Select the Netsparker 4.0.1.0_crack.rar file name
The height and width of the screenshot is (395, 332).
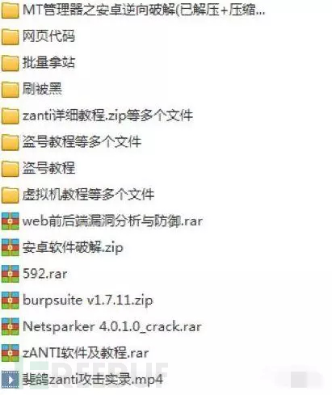112,326
